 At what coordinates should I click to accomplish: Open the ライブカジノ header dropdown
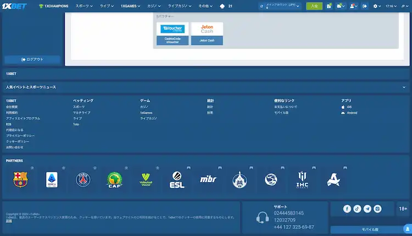click(x=180, y=6)
